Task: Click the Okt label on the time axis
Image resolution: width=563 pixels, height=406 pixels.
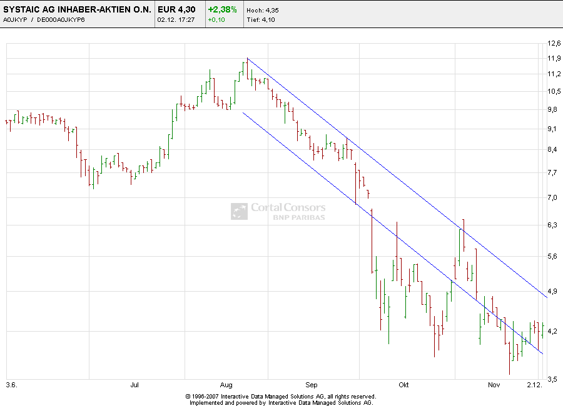Action: [403, 385]
